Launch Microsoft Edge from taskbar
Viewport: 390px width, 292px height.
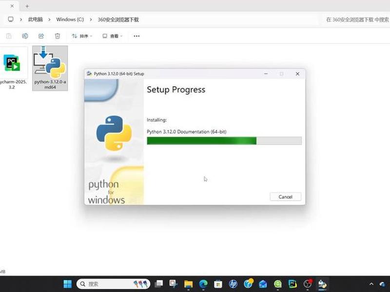tap(203, 284)
